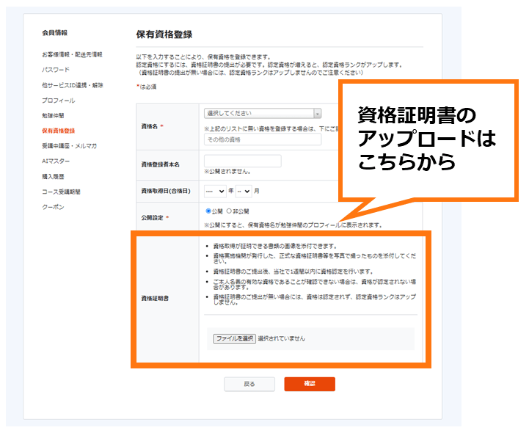Go to 勉強仲間 page
Image resolution: width=529 pixels, height=433 pixels.
click(53, 115)
